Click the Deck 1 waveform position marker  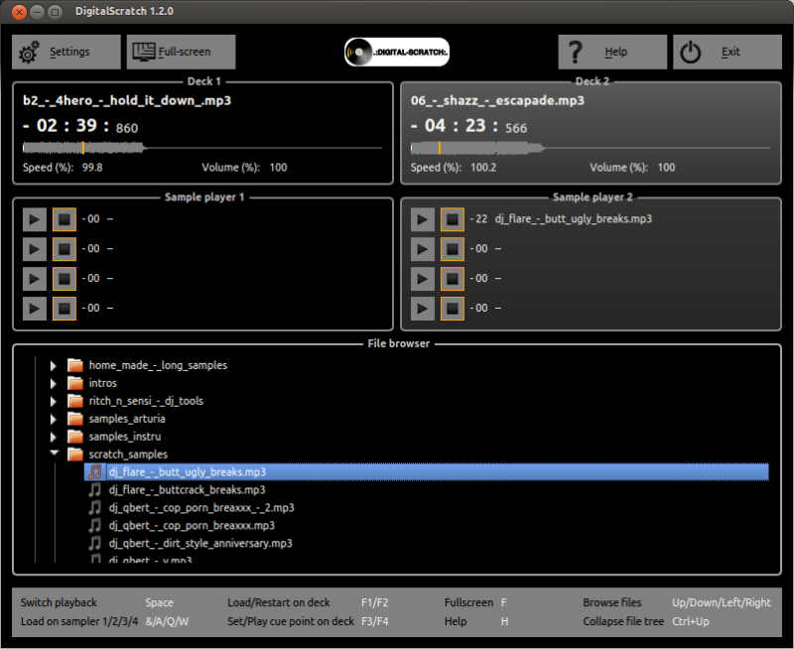pyautogui.click(x=83, y=148)
